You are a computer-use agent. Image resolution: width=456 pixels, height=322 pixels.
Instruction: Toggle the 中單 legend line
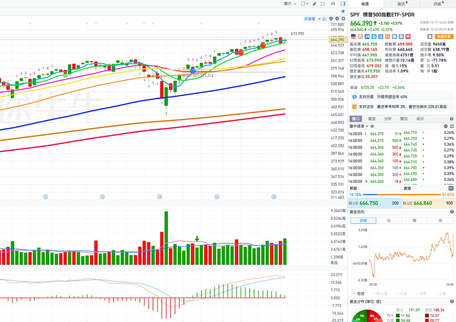[x=421, y=294]
